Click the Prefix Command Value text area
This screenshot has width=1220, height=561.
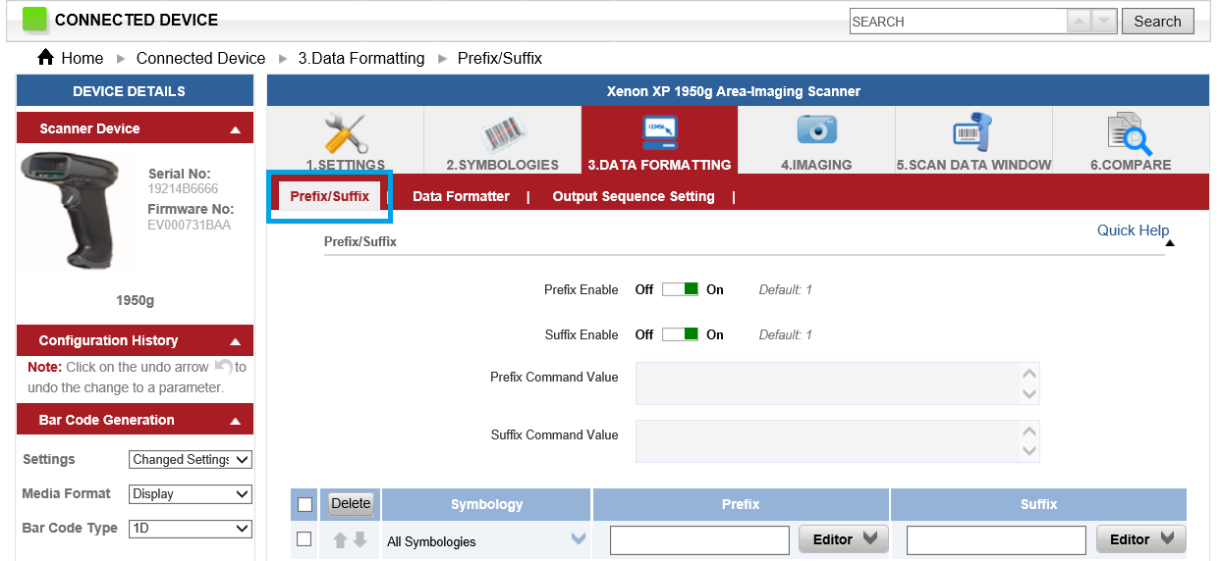838,383
